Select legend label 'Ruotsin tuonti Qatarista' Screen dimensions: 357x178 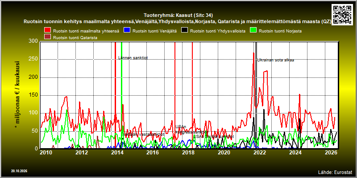(x=75, y=38)
